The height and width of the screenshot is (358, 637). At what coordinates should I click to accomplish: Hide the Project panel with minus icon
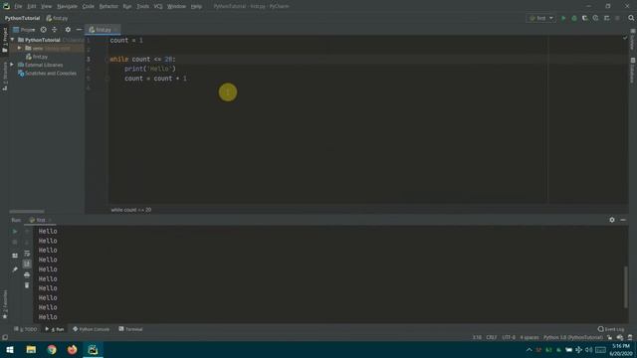coord(79,30)
